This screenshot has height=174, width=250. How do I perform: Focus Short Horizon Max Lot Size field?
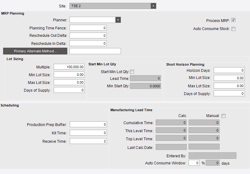229,86
